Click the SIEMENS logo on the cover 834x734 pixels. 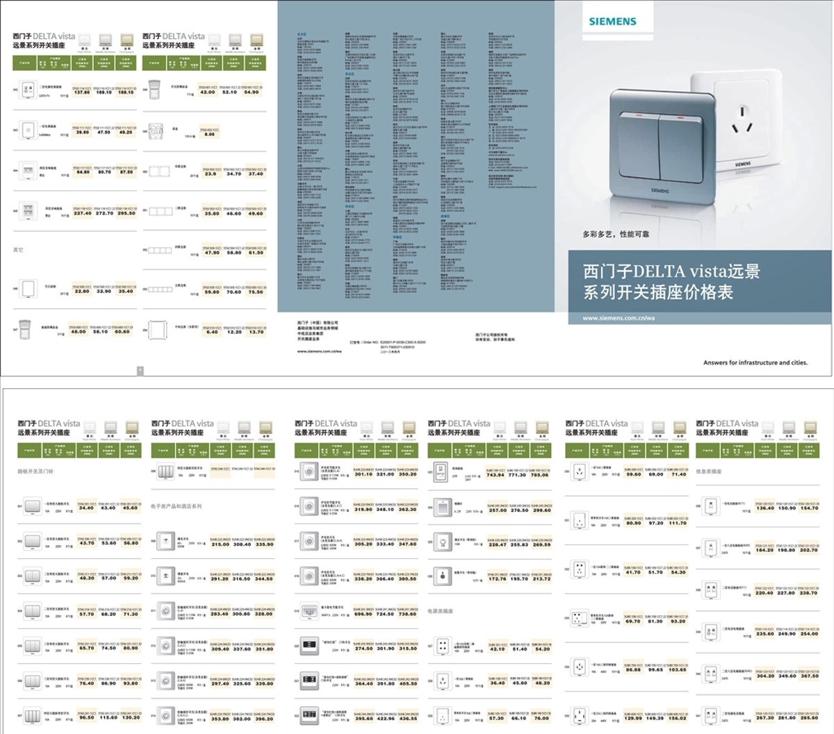point(612,21)
